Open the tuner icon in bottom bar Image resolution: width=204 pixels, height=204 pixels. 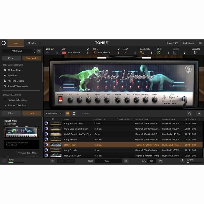[53, 161]
